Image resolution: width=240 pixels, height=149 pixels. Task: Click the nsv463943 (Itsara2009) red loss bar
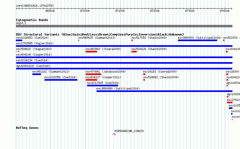point(91,52)
